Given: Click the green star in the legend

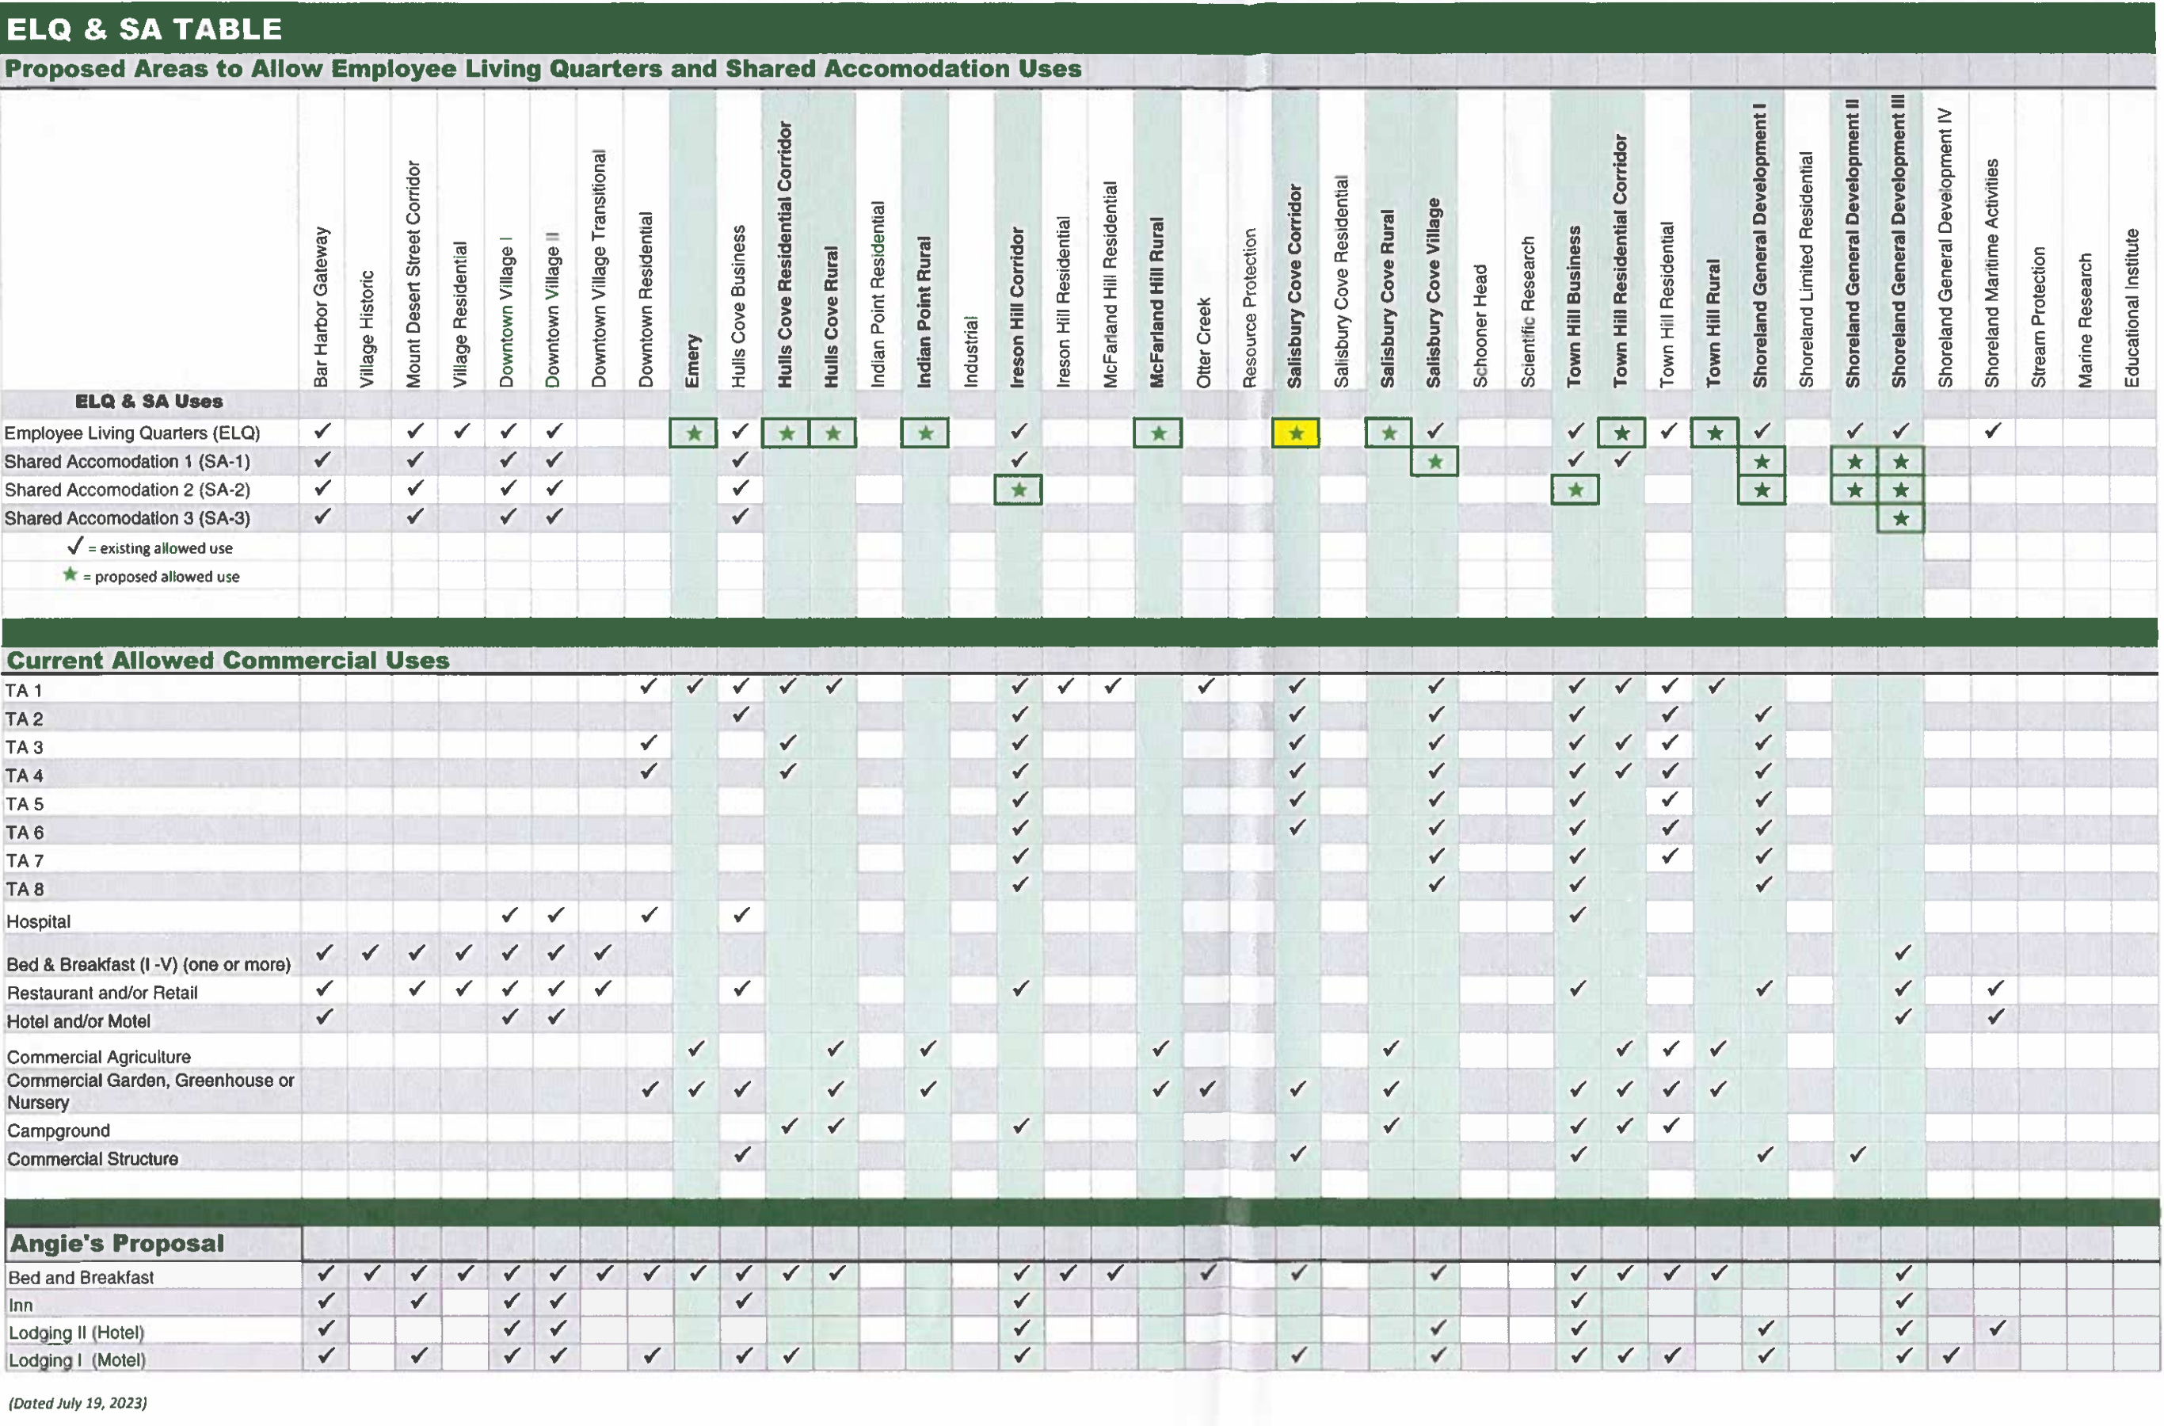Looking at the screenshot, I should [70, 575].
